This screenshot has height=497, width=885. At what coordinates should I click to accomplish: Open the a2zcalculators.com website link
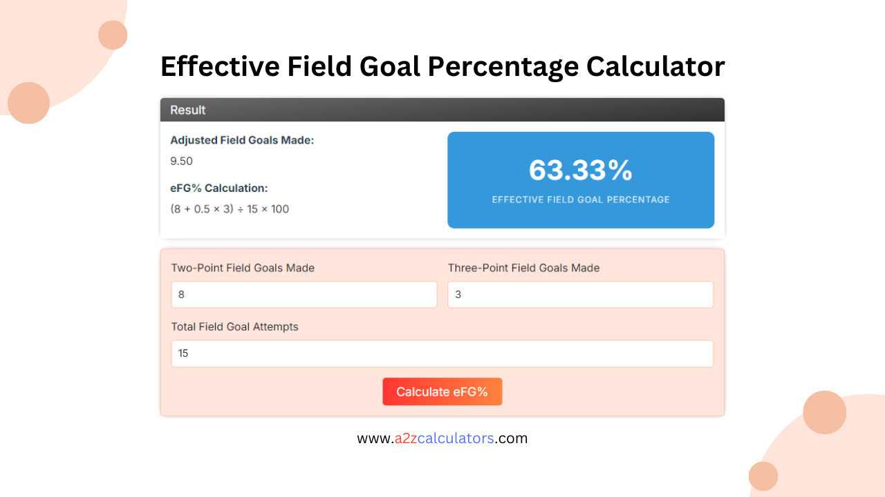[442, 438]
